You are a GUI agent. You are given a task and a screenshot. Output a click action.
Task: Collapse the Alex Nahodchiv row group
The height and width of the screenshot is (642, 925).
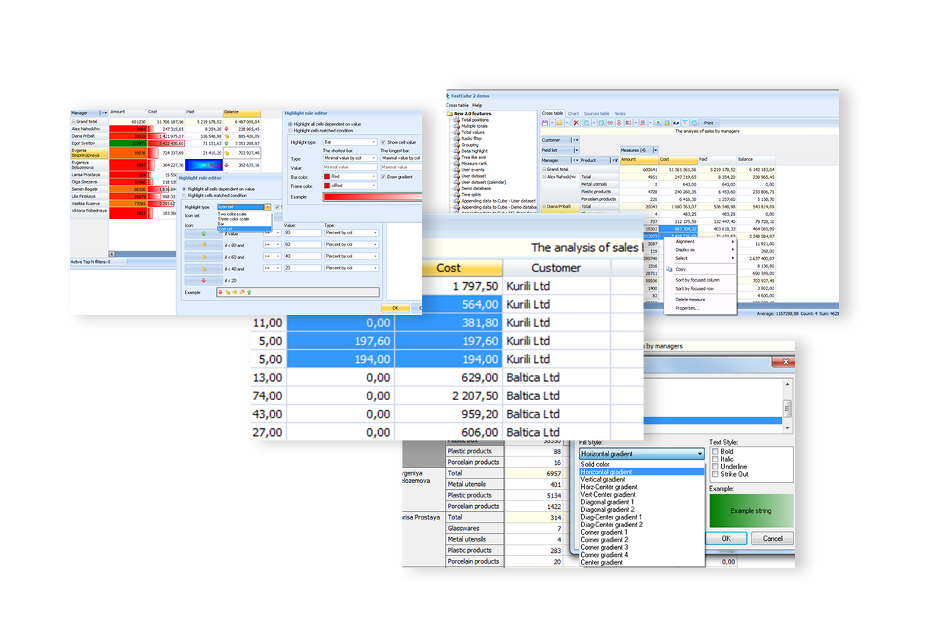pos(545,176)
